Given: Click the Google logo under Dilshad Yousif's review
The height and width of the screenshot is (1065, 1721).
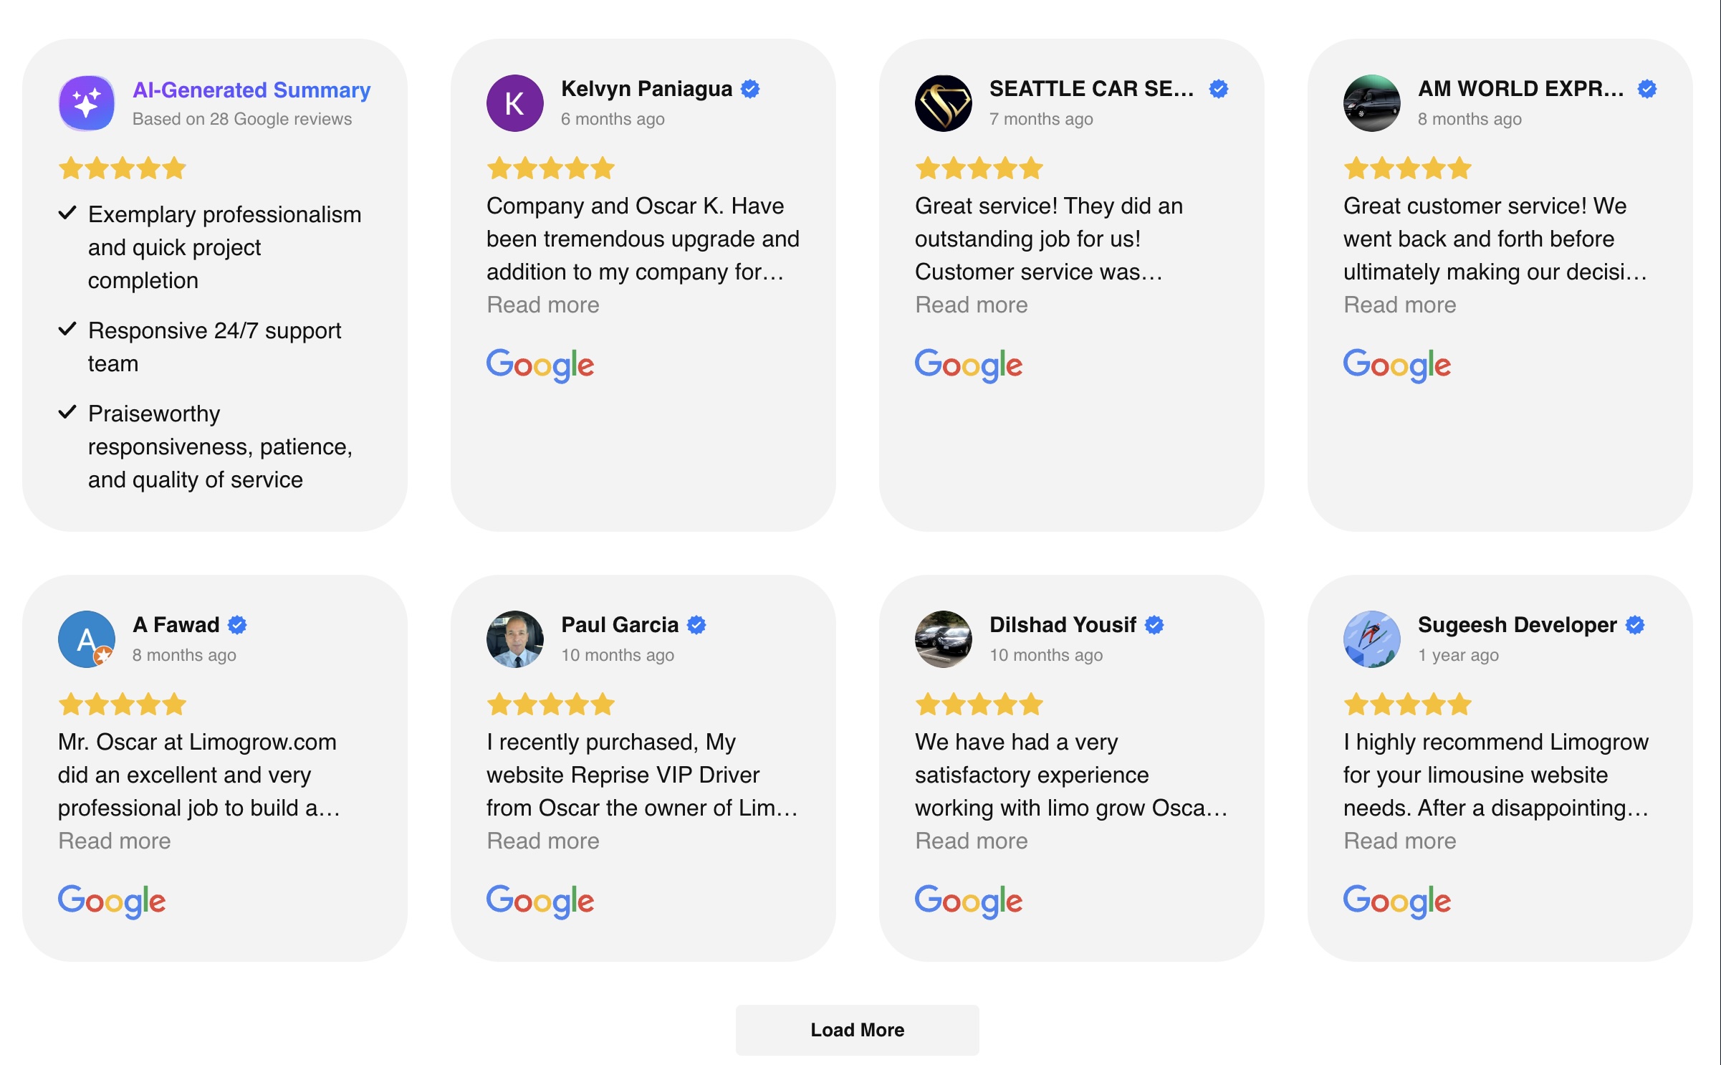Looking at the screenshot, I should 969,901.
